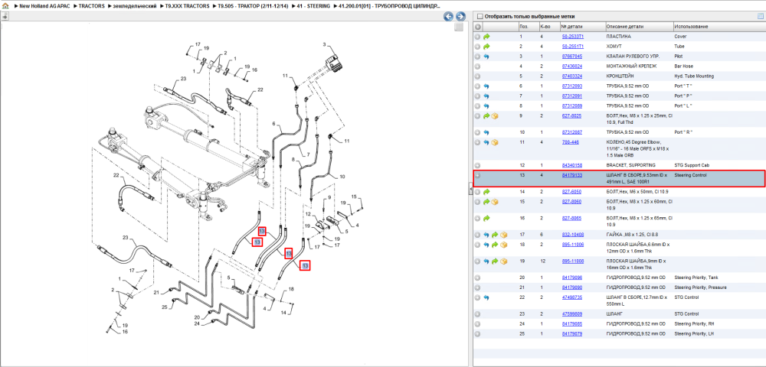Open part number link 84179096

pyautogui.click(x=572, y=278)
